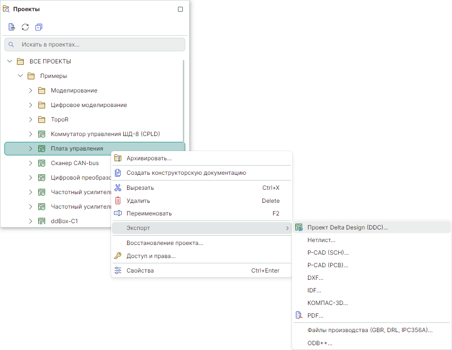The height and width of the screenshot is (350, 452).
Task: Collapse the ВСЕ ПРОЕКТЫ root node
Action: pos(10,61)
